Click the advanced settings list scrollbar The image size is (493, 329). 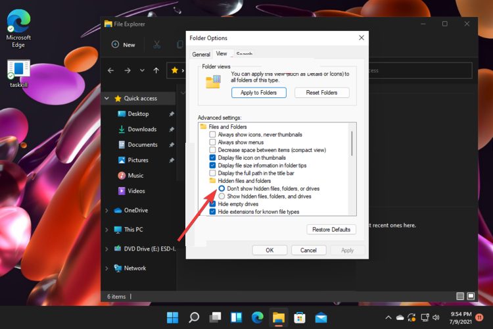tap(352, 143)
